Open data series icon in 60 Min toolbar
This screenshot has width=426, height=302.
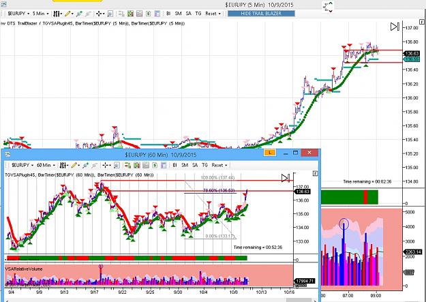pos(136,165)
